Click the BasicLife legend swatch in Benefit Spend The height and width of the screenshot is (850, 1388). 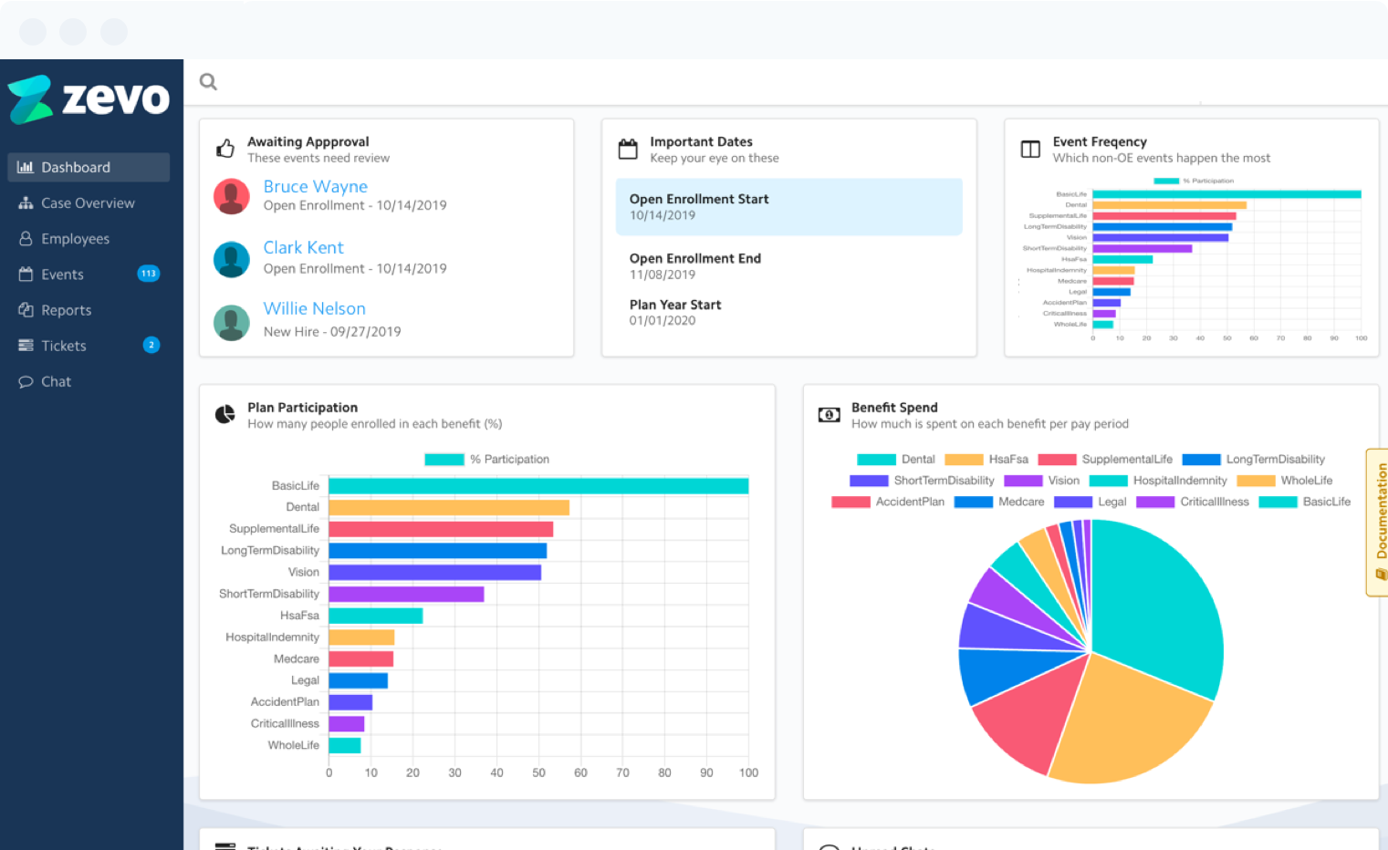tap(1278, 502)
